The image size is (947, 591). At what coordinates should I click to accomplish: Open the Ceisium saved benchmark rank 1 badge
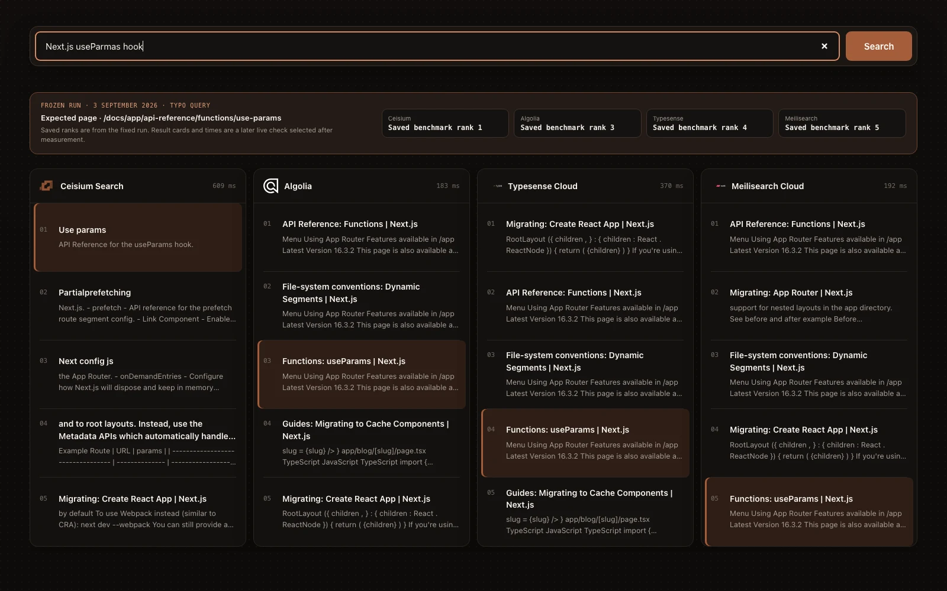pos(445,123)
